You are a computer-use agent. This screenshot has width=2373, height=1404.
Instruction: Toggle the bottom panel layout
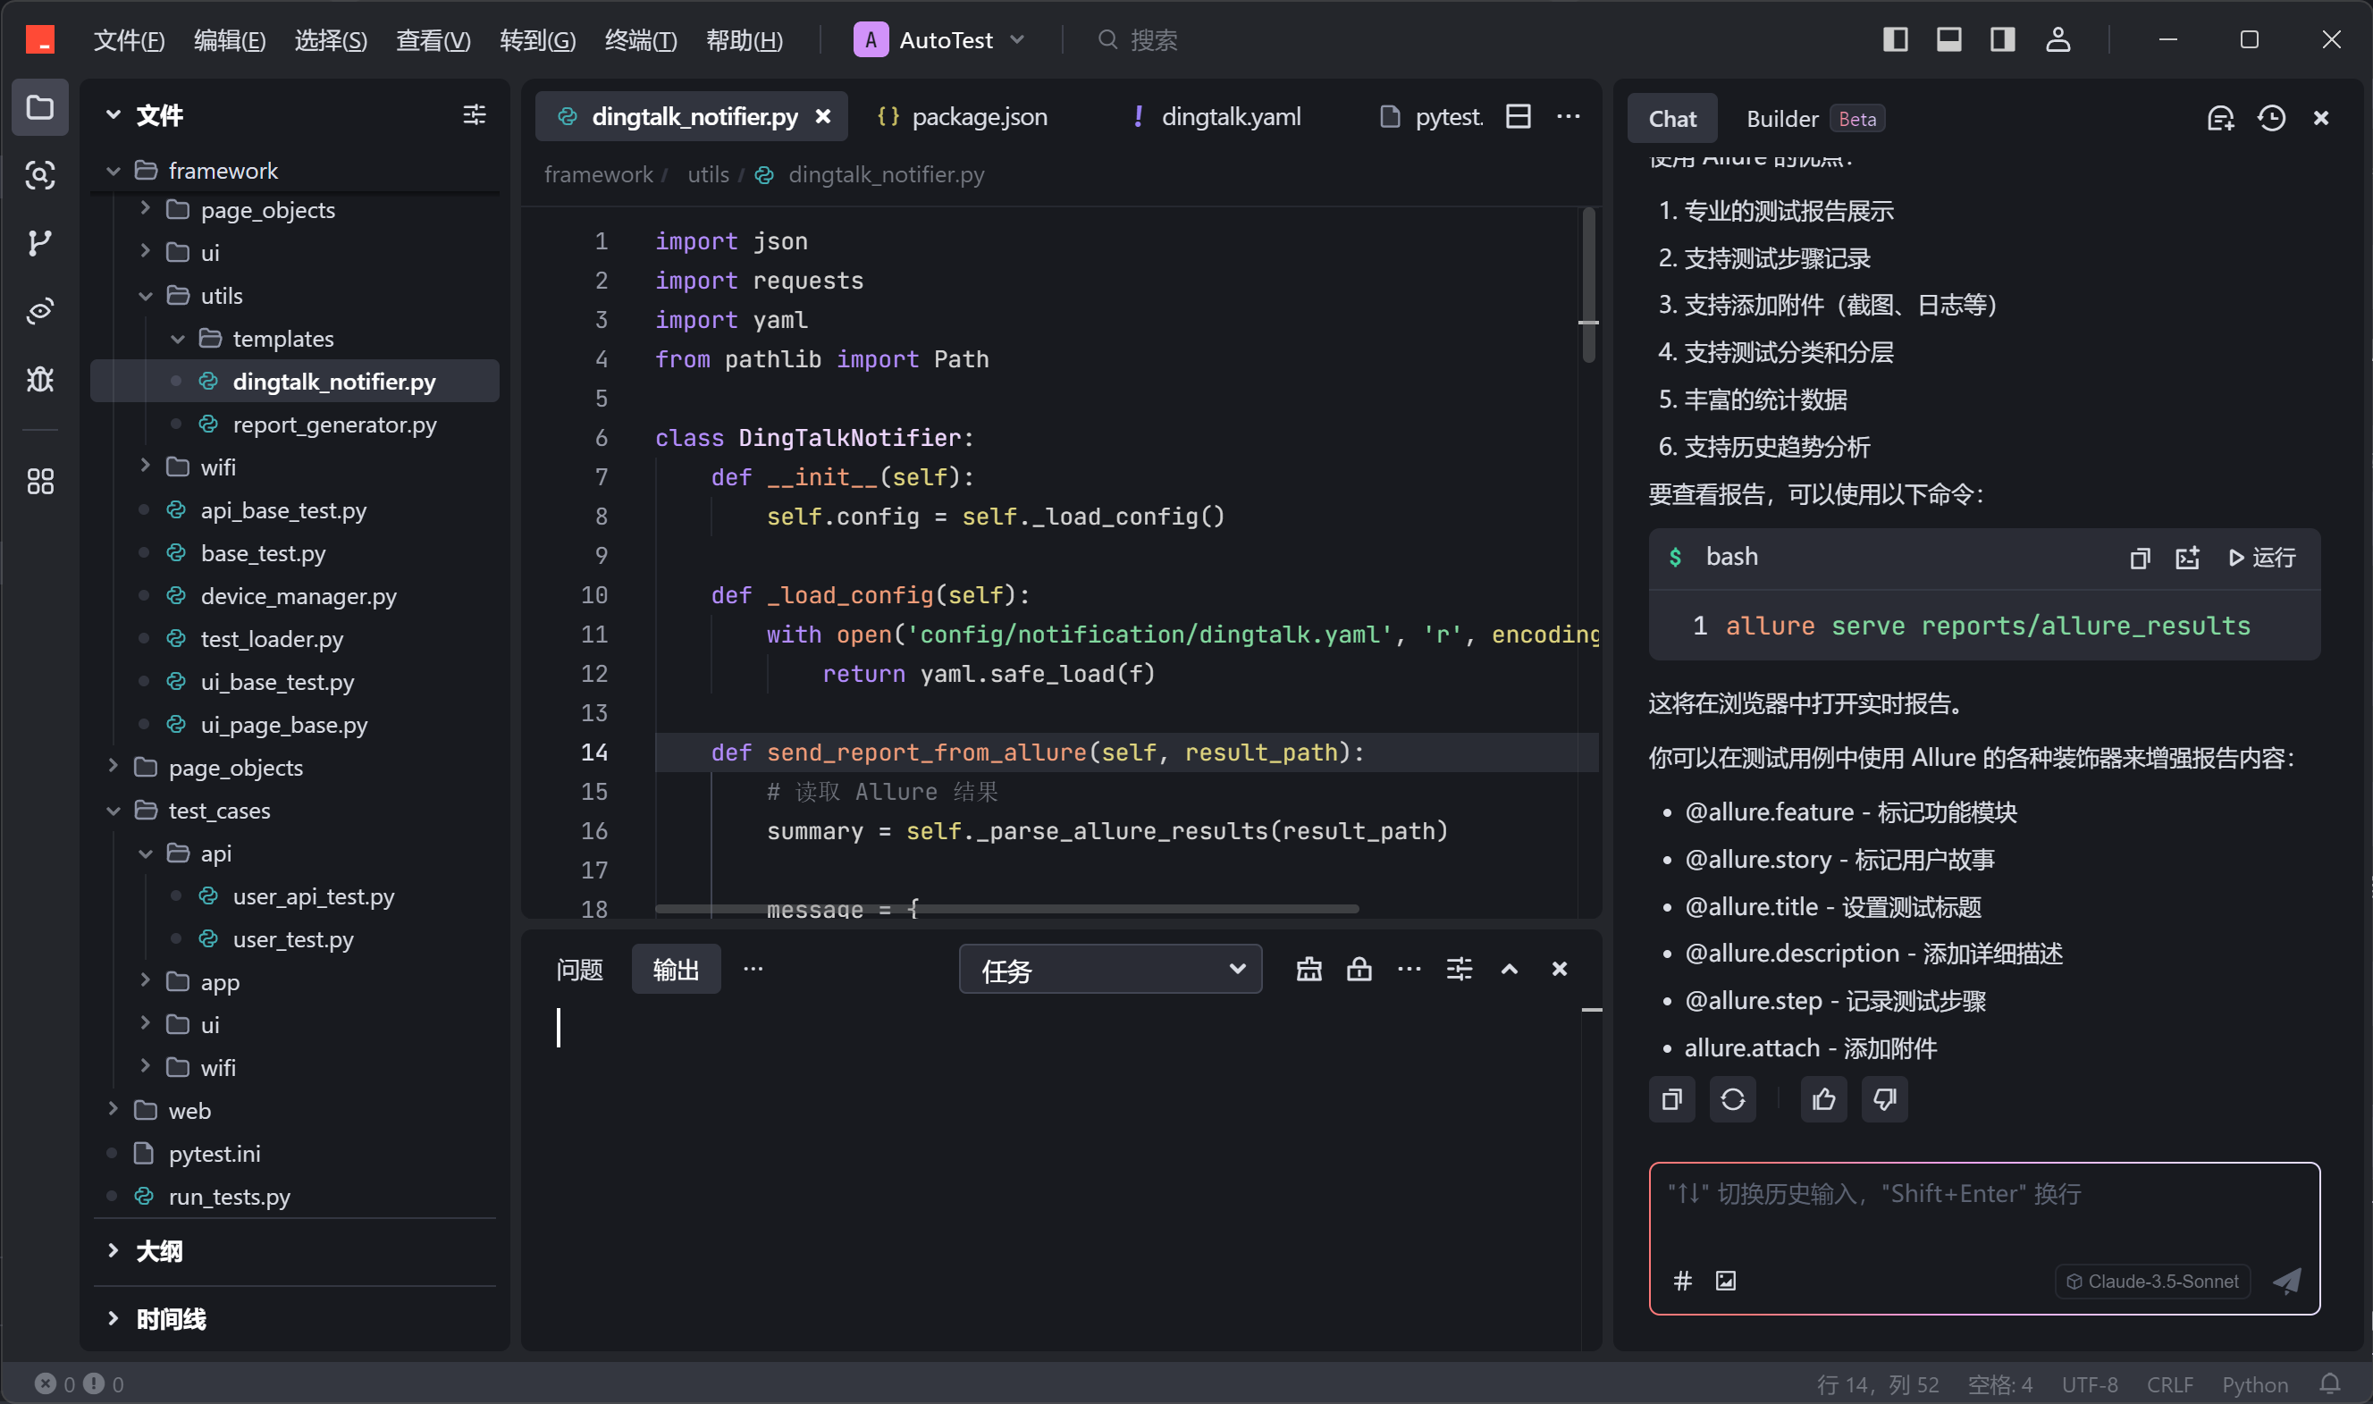[1948, 39]
